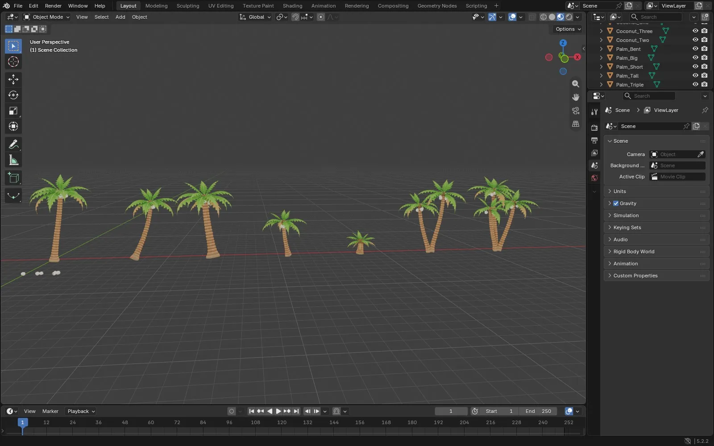Click the pan view hand icon
Image resolution: width=714 pixels, height=446 pixels.
576,97
